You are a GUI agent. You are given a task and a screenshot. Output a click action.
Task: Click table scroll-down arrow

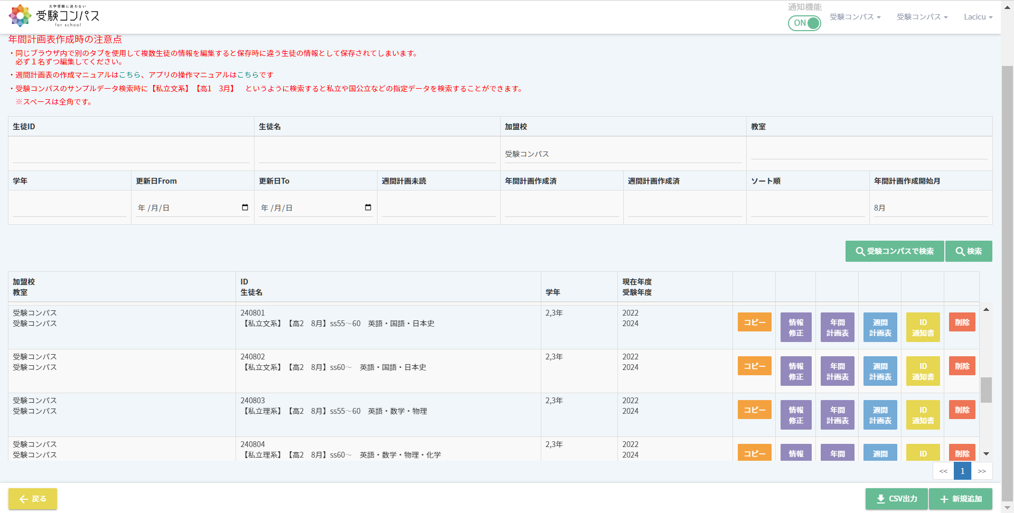pyautogui.click(x=986, y=454)
